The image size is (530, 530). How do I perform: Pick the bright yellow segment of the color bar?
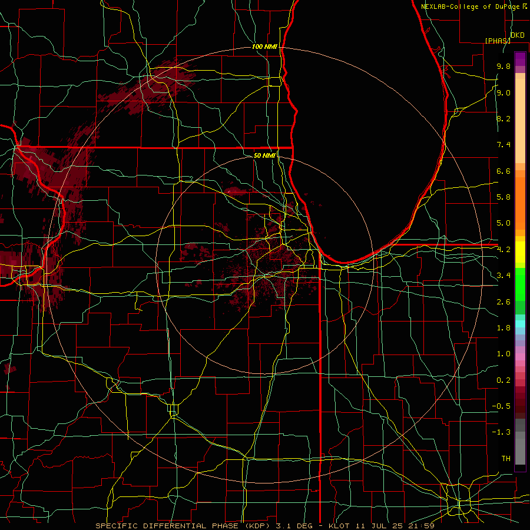(x=520, y=252)
